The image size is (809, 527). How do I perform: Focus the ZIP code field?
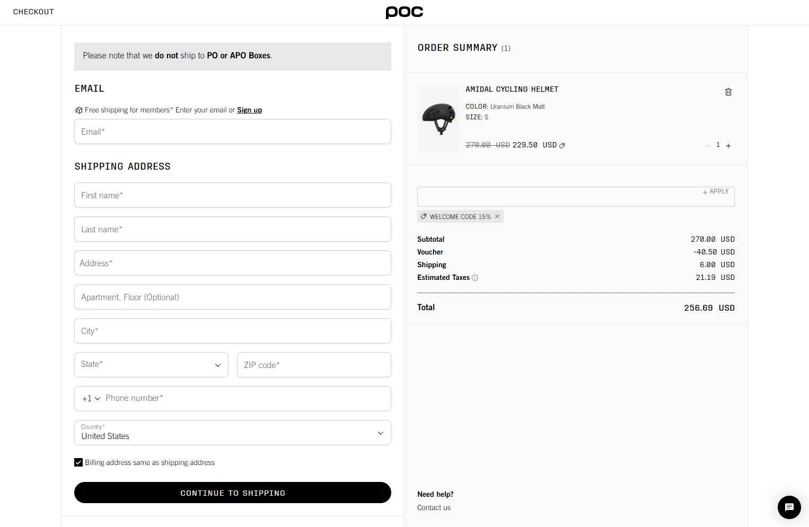click(314, 365)
